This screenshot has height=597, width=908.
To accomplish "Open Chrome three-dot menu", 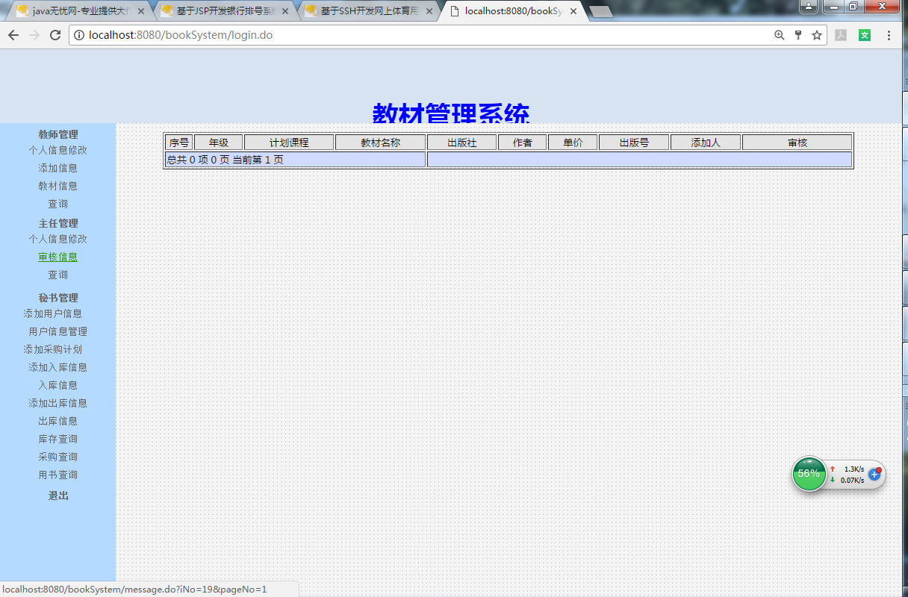I will [x=889, y=35].
